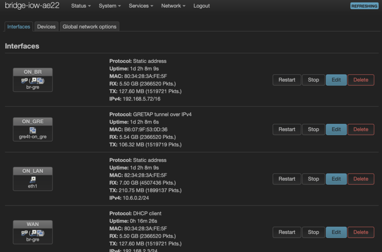Viewport: 382px width, 252px height.
Task: Open the Global network options tab
Action: pyautogui.click(x=89, y=27)
